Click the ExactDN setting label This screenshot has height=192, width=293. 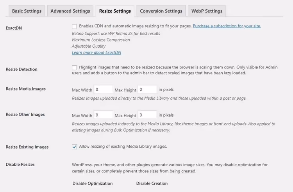coord(14,28)
